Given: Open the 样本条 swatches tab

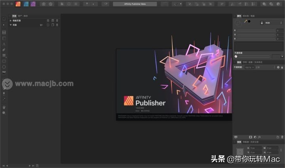Looking at the screenshot, I should pos(246,16).
